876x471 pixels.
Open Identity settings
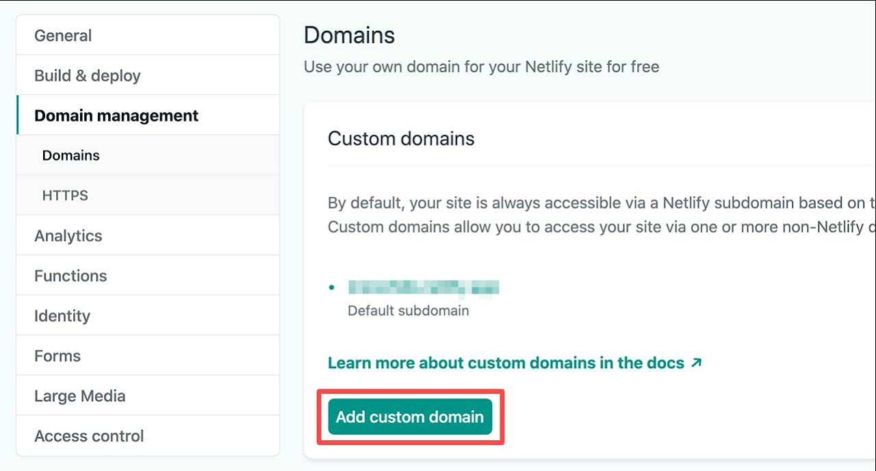pyautogui.click(x=148, y=316)
